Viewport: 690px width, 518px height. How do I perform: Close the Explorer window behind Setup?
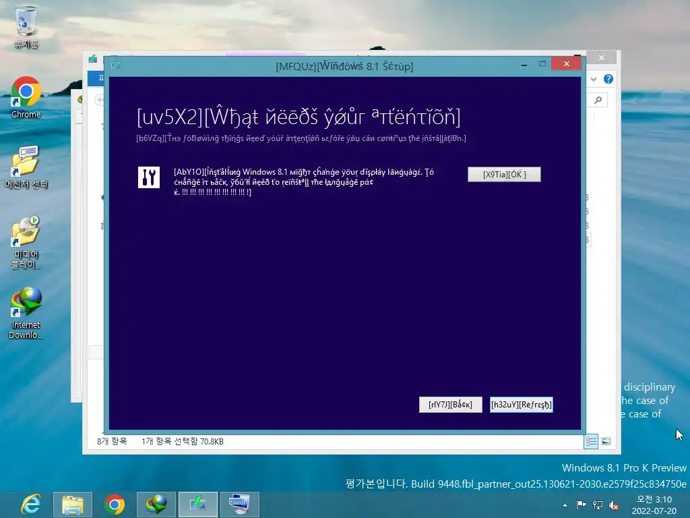pos(602,58)
